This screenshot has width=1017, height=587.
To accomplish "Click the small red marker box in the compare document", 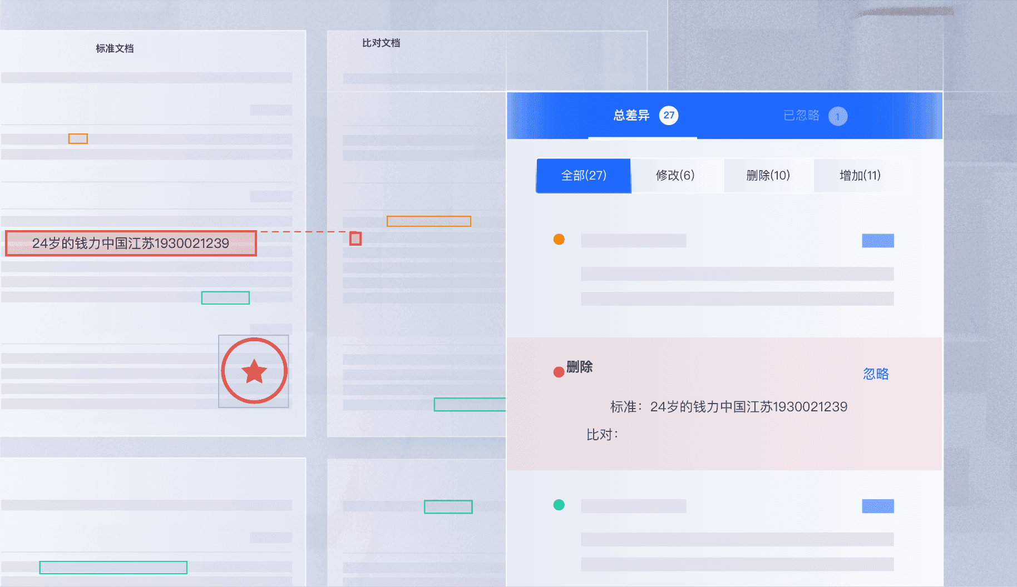I will pos(356,239).
